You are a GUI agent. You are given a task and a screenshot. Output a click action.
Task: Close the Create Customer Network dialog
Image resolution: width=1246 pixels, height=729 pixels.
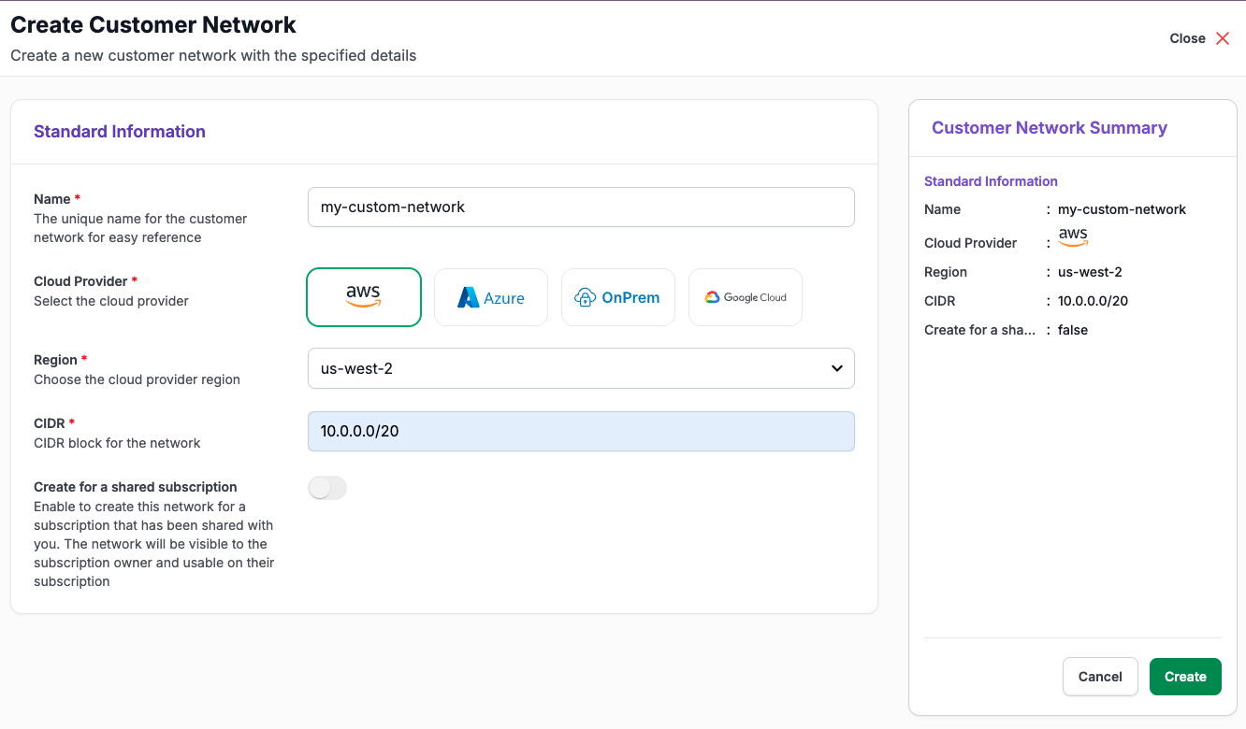click(1200, 38)
